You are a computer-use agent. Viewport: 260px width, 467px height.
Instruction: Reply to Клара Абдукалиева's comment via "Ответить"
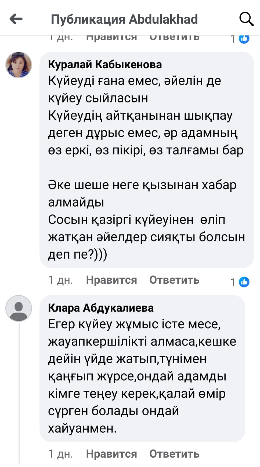click(x=174, y=454)
